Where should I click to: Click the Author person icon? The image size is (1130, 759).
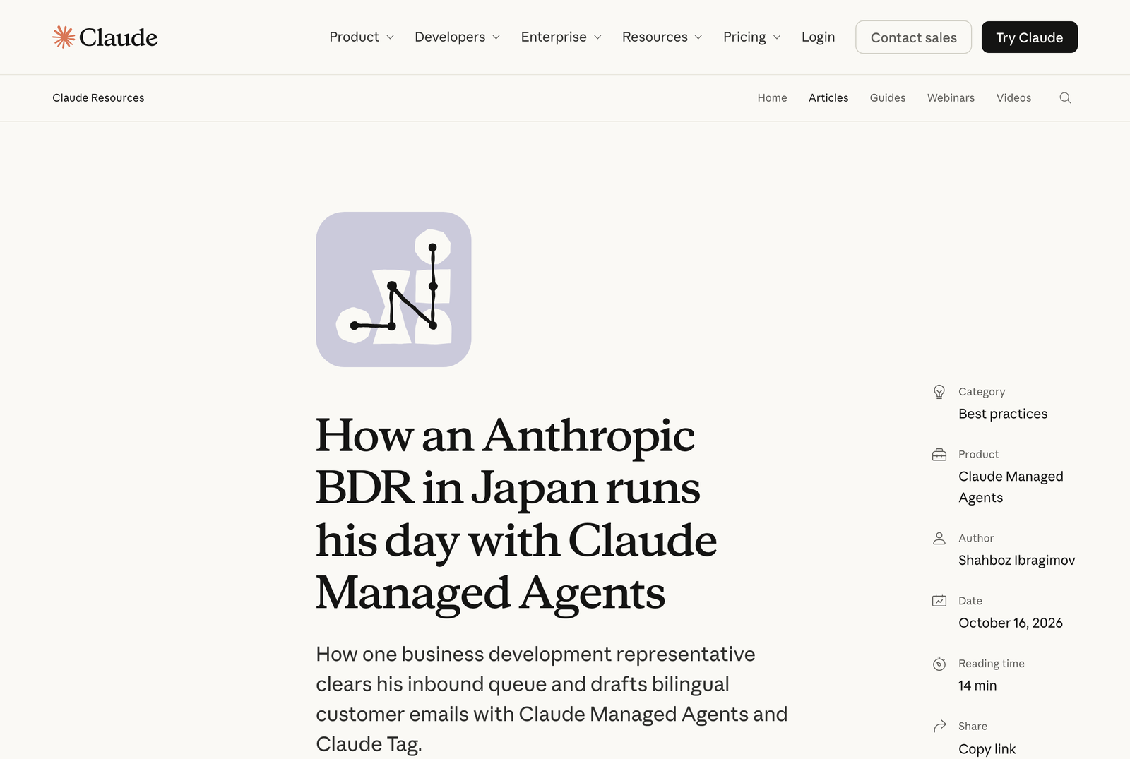tap(939, 539)
